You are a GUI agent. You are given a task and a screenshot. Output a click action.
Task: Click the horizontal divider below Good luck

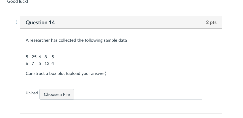121,8
